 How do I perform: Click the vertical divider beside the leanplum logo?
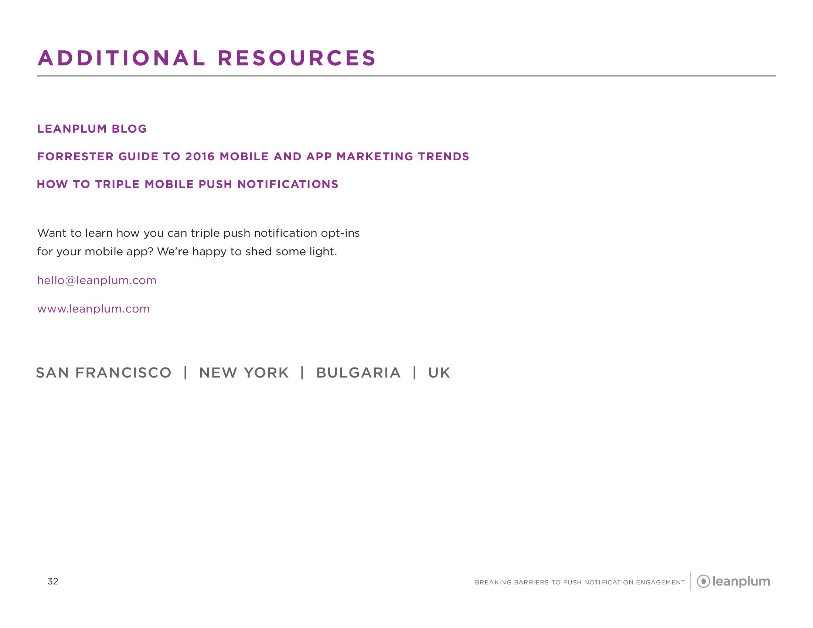pyautogui.click(x=691, y=581)
